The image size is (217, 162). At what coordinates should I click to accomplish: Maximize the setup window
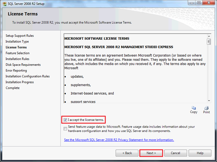click(199, 3)
